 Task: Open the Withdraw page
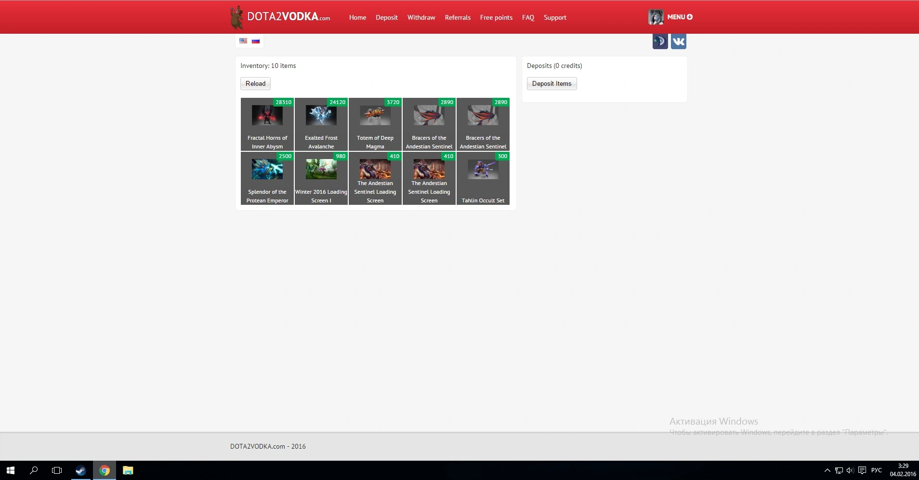coord(421,17)
